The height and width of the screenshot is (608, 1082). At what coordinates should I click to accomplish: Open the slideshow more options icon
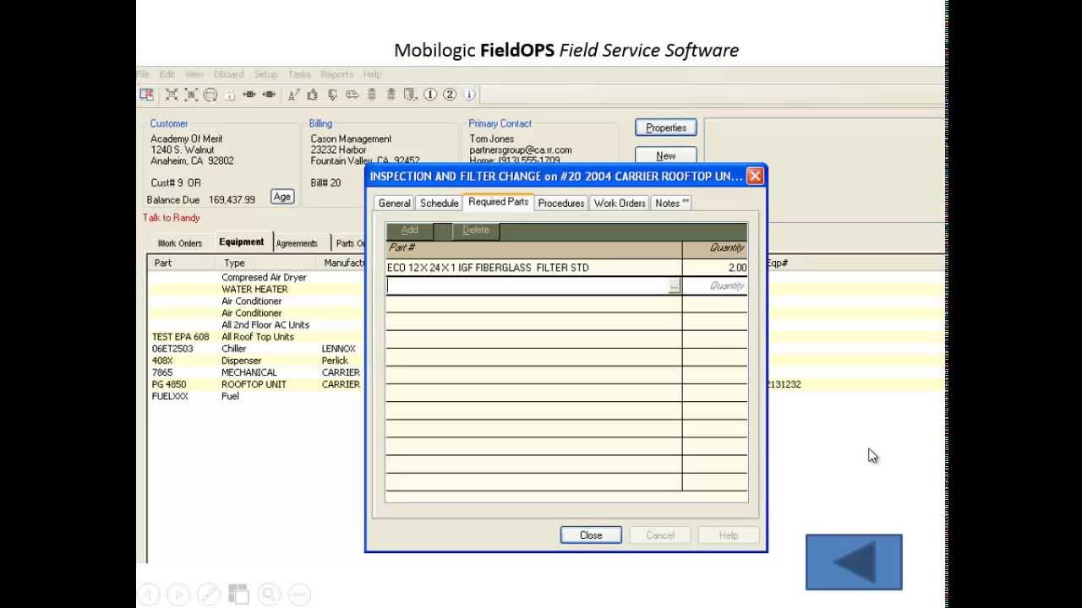(x=299, y=594)
